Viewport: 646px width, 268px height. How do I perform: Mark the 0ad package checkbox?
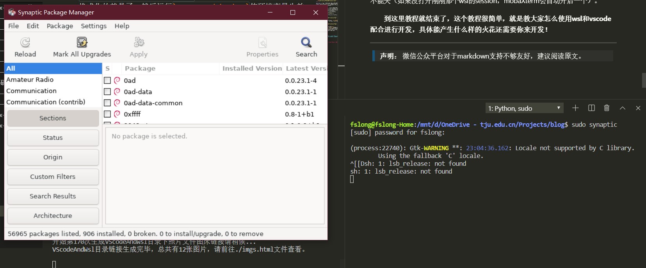pyautogui.click(x=107, y=80)
